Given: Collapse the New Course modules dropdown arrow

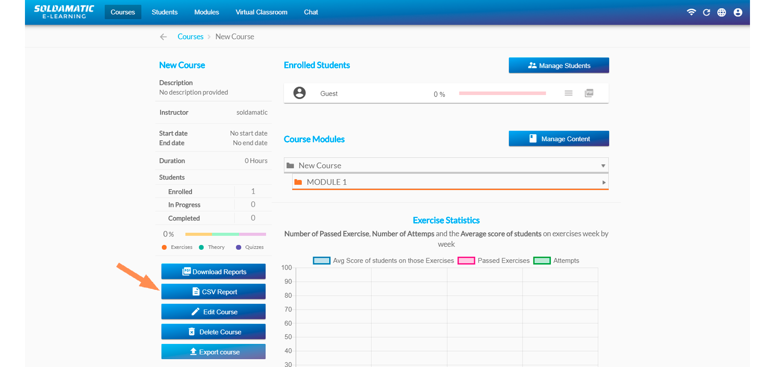Looking at the screenshot, I should coord(603,166).
